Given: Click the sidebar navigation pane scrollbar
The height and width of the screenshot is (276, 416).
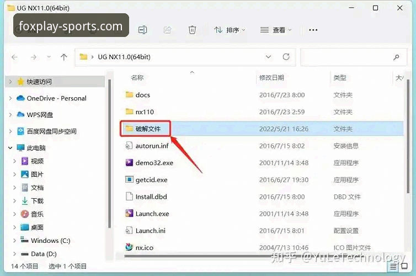Looking at the screenshot, I should tap(109, 152).
